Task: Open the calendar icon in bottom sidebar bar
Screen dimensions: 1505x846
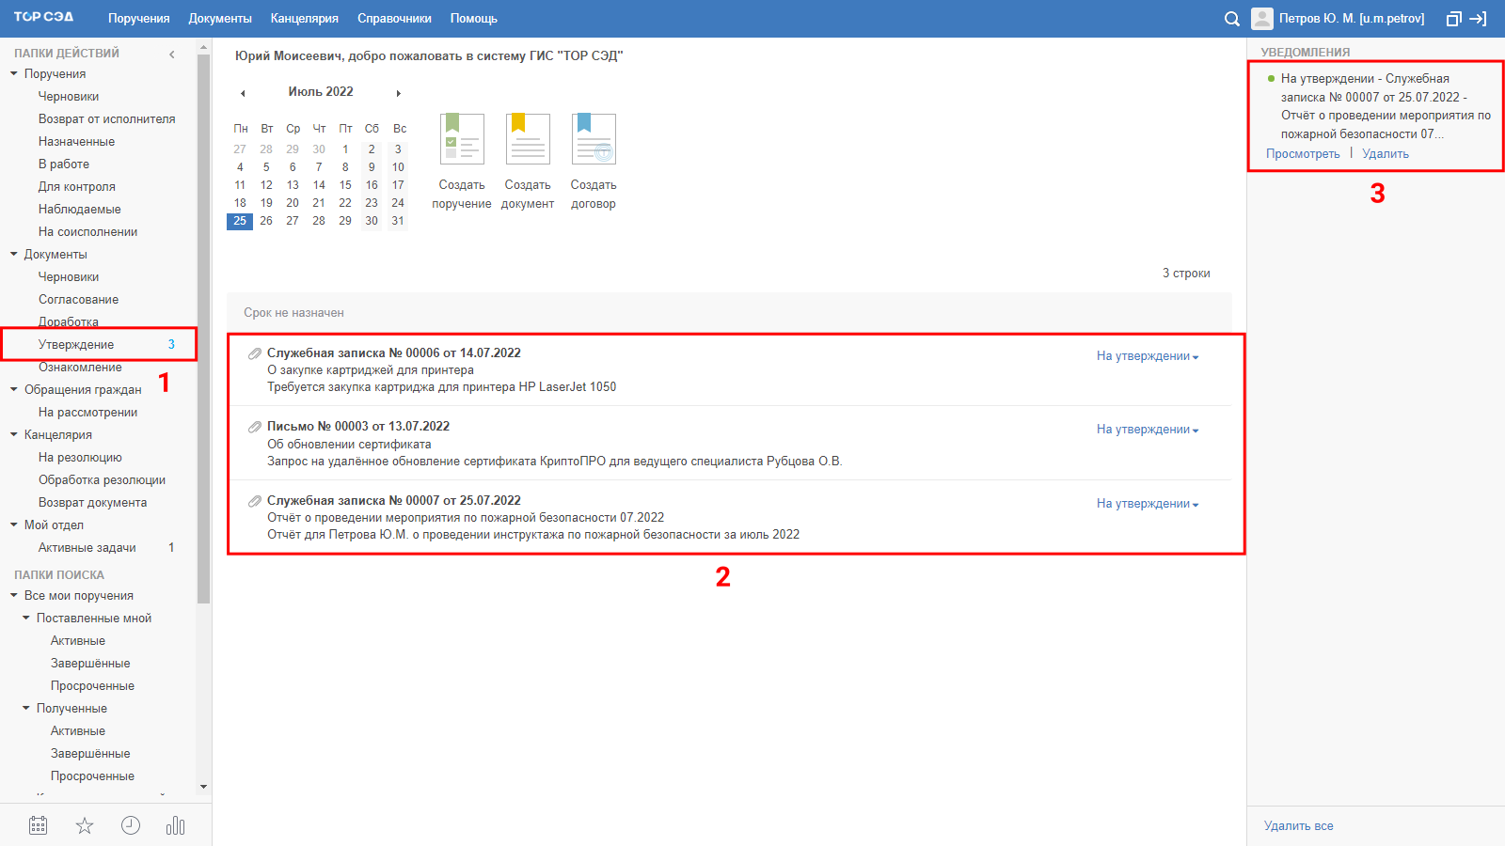Action: point(38,825)
